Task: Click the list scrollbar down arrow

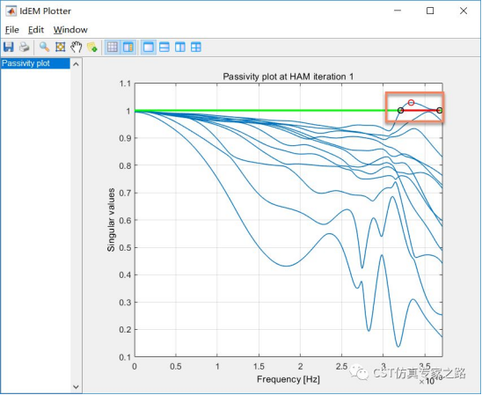Action: [x=76, y=387]
